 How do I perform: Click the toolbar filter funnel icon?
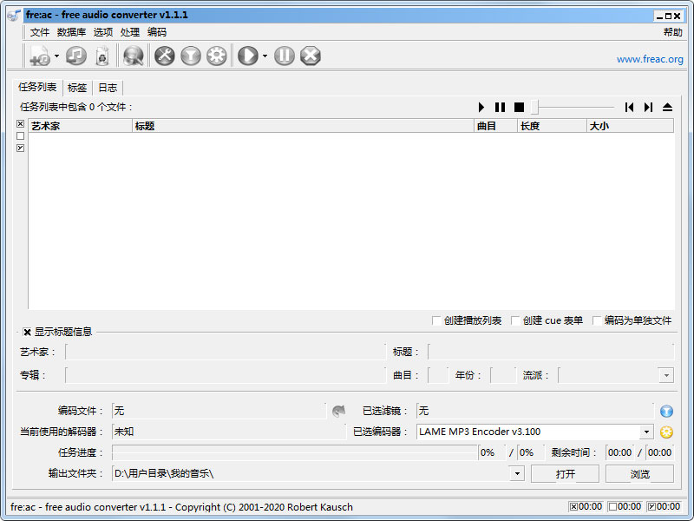[x=191, y=56]
